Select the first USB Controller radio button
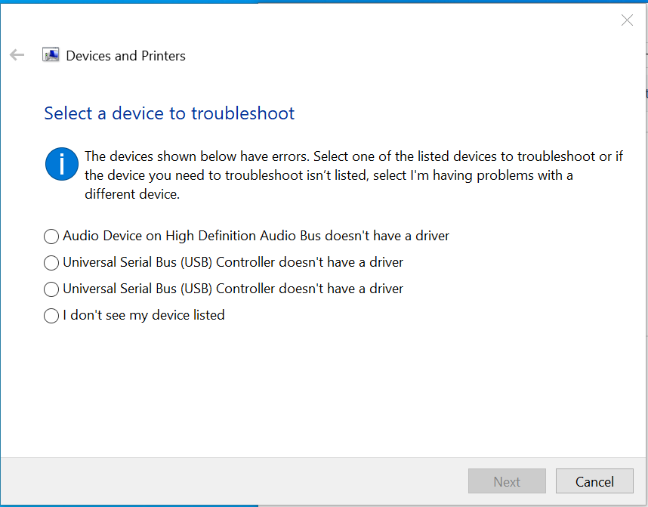Viewport: 648px width, 507px height. pos(51,263)
